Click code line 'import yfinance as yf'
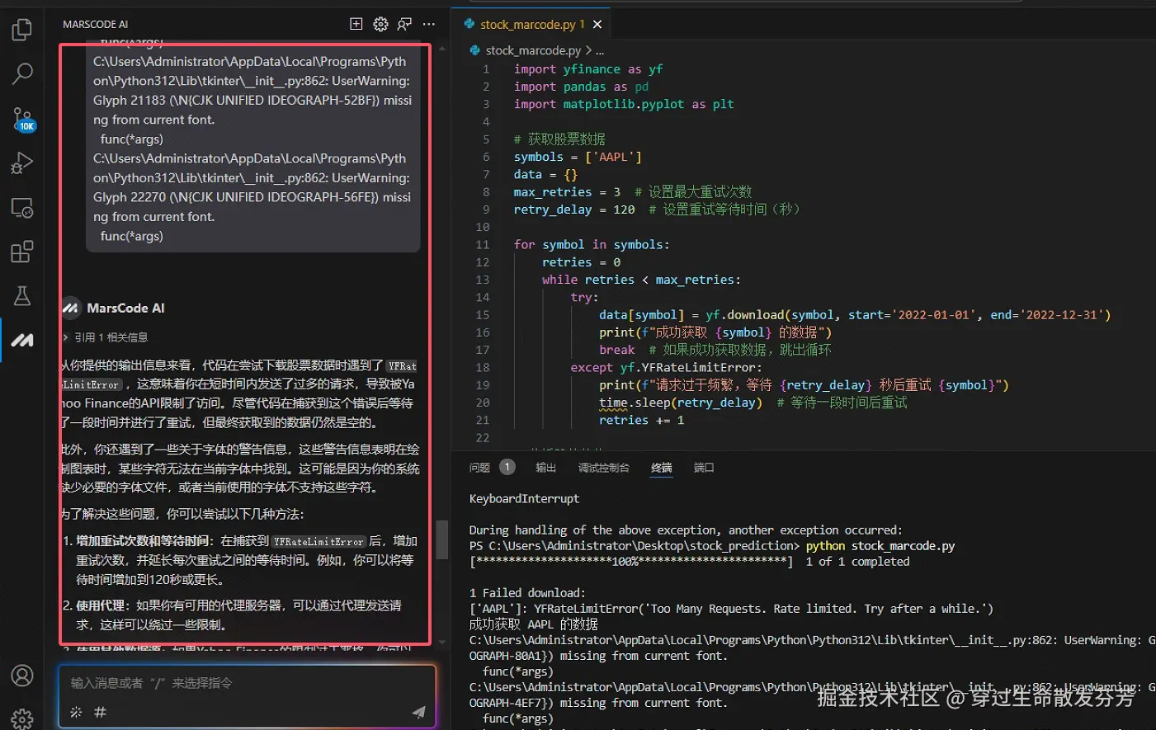This screenshot has width=1156, height=730. 587,69
